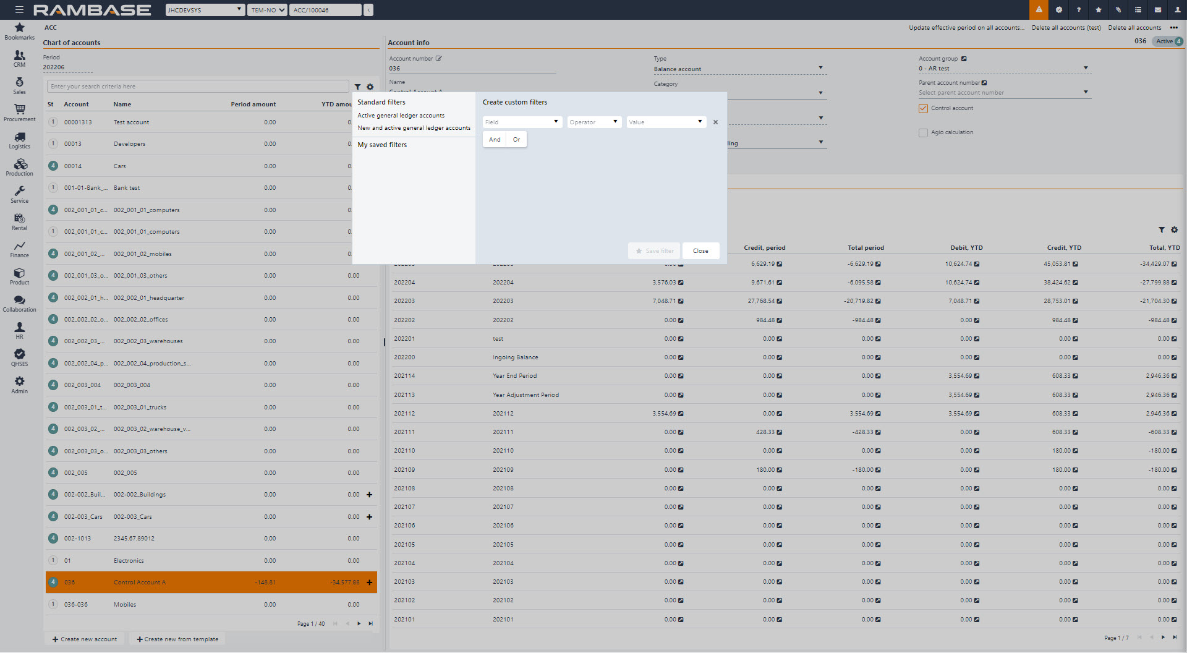Click the orange alert warning icon
The width and height of the screenshot is (1187, 653).
1039,10
